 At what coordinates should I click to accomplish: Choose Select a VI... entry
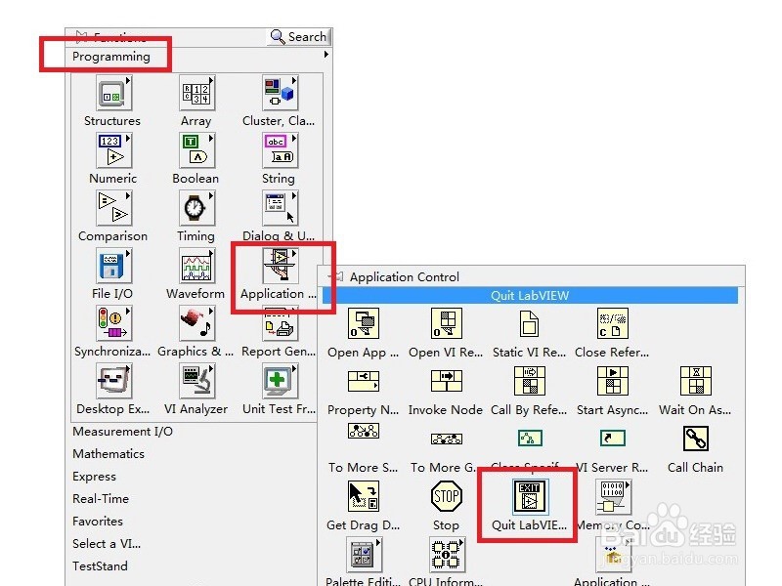107,544
